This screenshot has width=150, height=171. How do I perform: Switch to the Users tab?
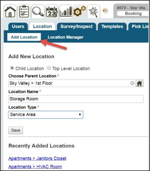coord(18,27)
